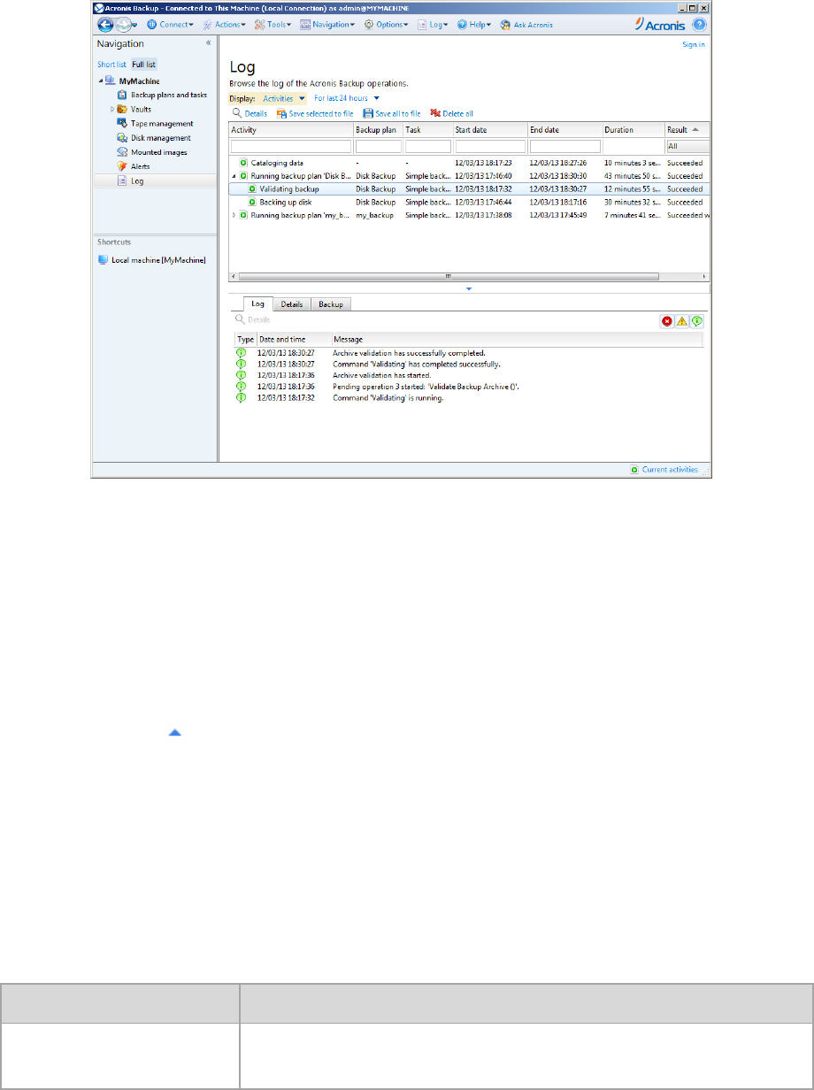The width and height of the screenshot is (814, 1090).
Task: Select the Validating backup row
Action: pos(469,188)
